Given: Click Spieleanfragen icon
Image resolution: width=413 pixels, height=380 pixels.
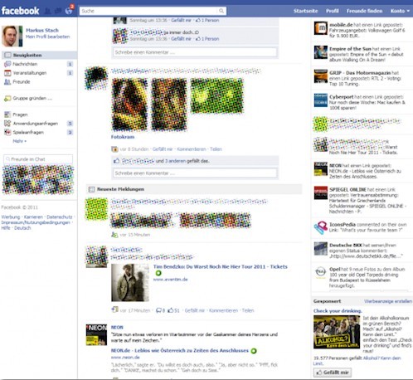Looking at the screenshot, I should [x=7, y=132].
